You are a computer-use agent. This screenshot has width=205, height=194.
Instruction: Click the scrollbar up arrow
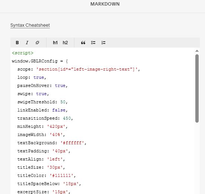(x=197, y=51)
